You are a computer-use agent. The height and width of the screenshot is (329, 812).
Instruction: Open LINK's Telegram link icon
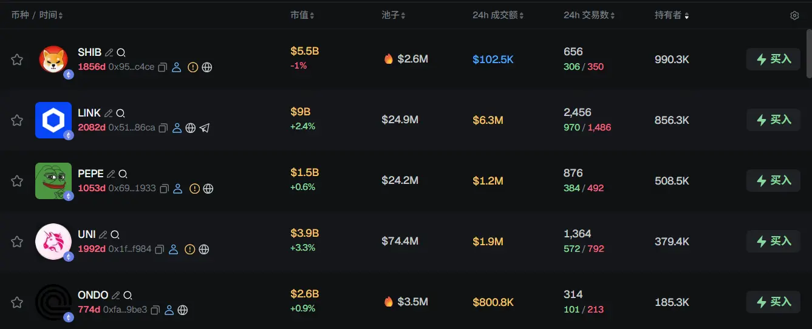pyautogui.click(x=205, y=128)
